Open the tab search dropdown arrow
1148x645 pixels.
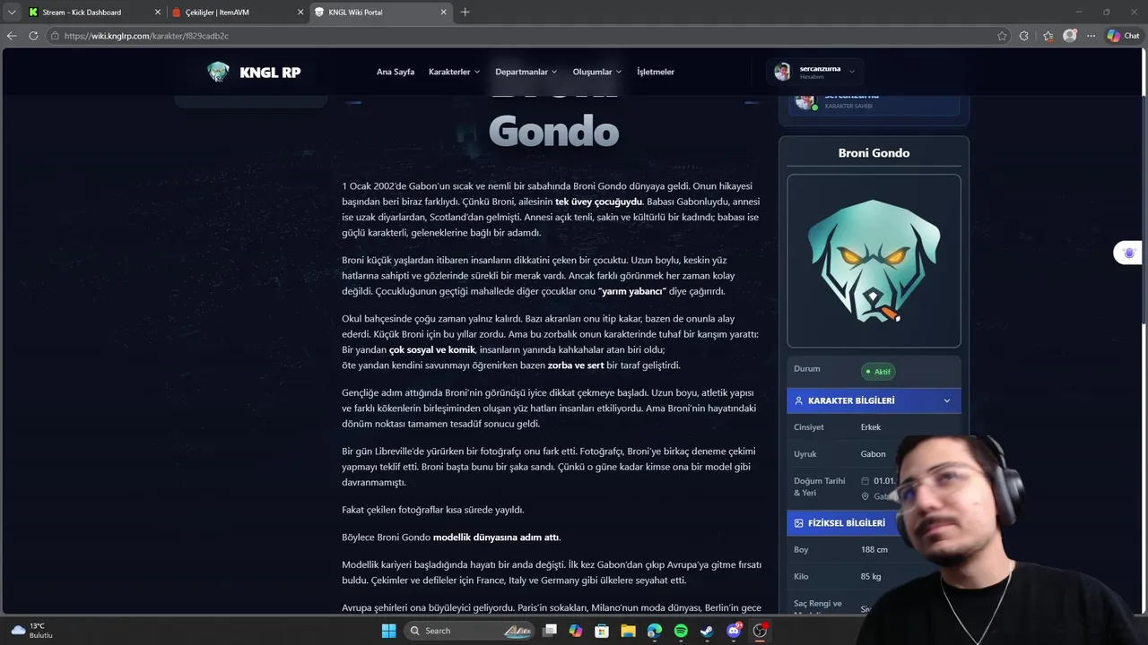click(x=12, y=12)
